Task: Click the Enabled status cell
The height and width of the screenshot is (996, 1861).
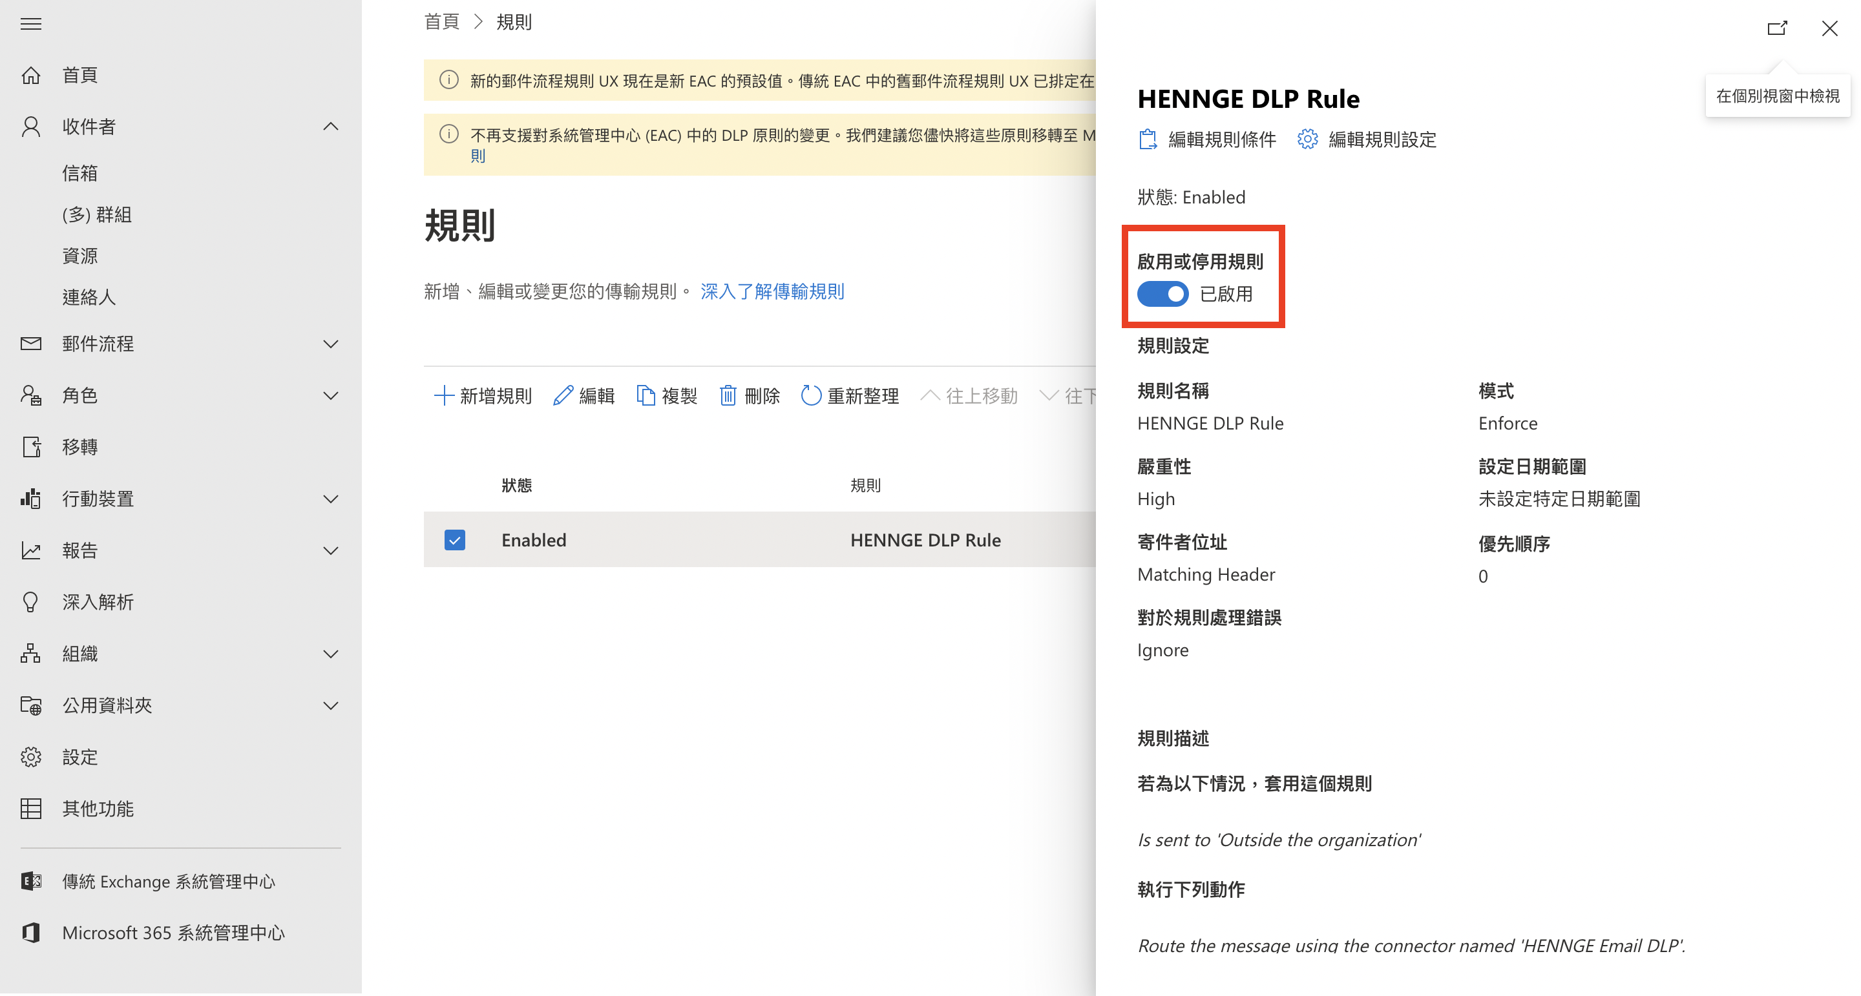Action: [x=534, y=540]
